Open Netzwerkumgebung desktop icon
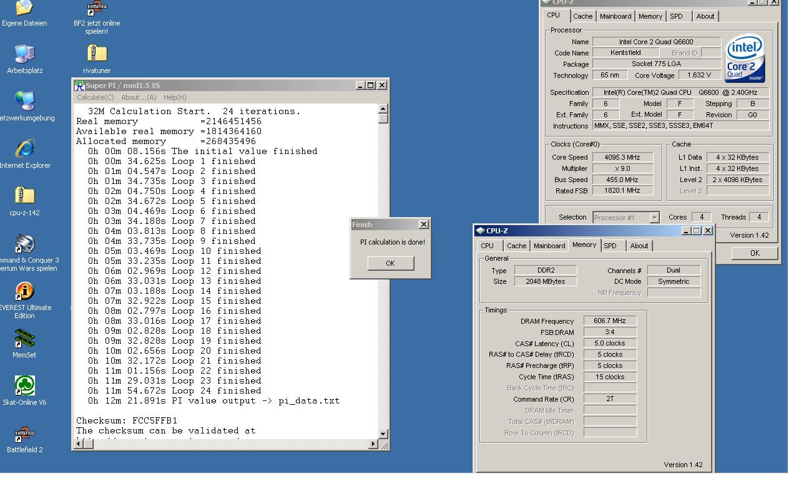The height and width of the screenshot is (479, 799). [24, 102]
